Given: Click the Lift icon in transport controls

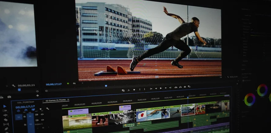Looking at the screenshot, I should [176, 87].
